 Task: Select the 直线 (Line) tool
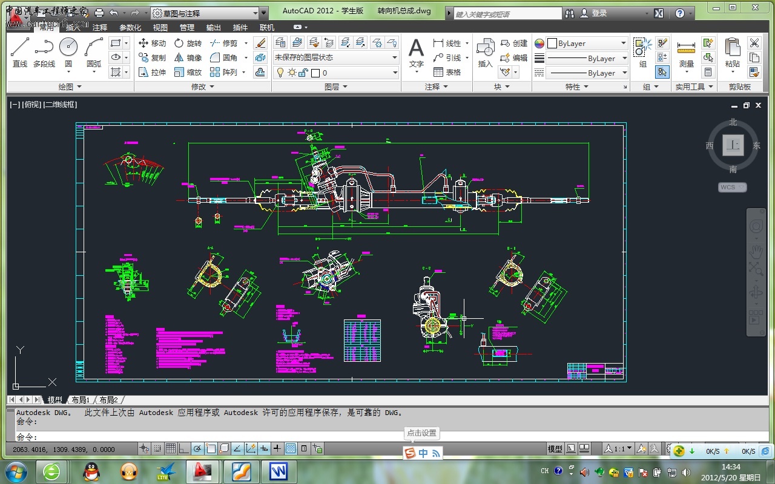(20, 53)
